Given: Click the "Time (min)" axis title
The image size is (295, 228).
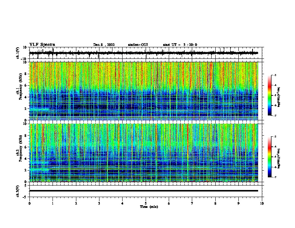Looking at the screenshot, I should (x=149, y=207).
